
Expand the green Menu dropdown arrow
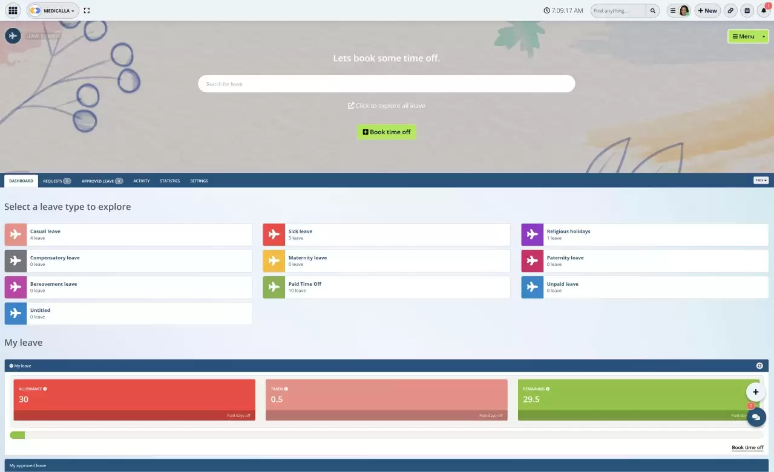tap(763, 36)
